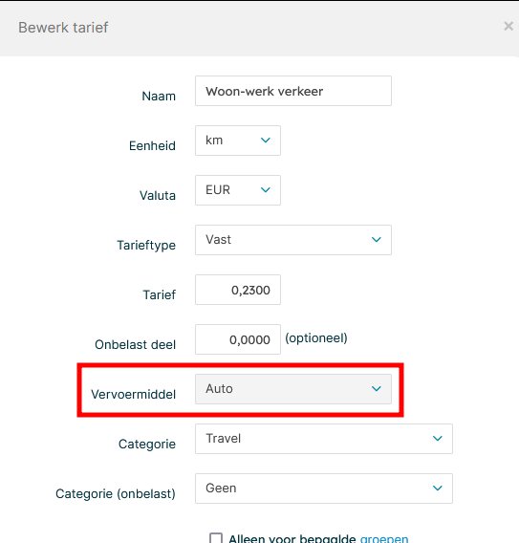Click the chevron in Categorie Travel field
The height and width of the screenshot is (543, 519).
click(438, 439)
